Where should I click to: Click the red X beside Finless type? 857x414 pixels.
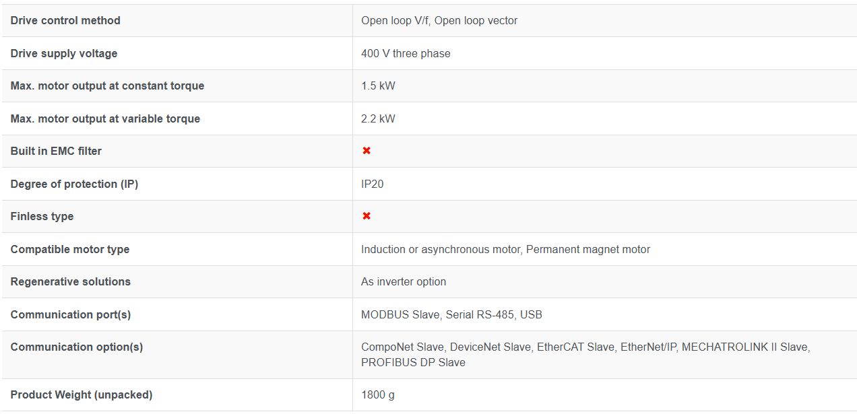[x=367, y=216]
